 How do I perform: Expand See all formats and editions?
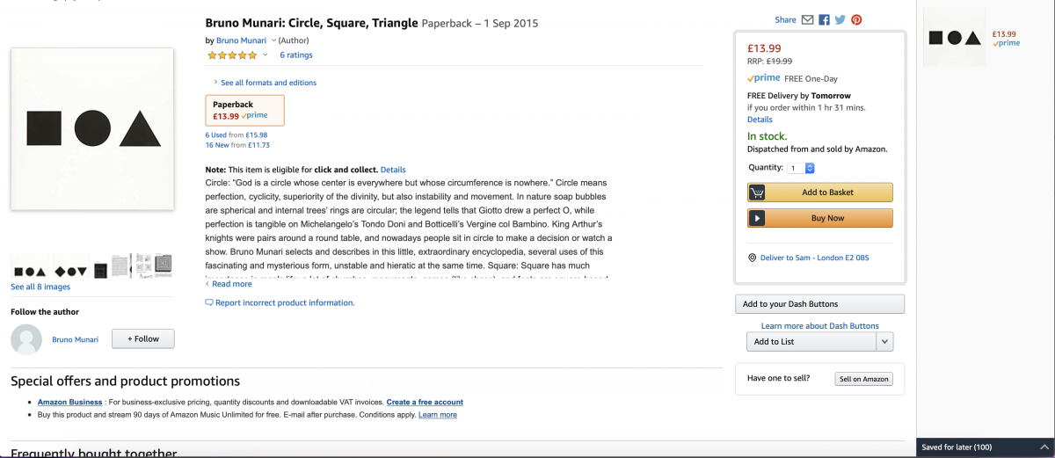(x=267, y=83)
